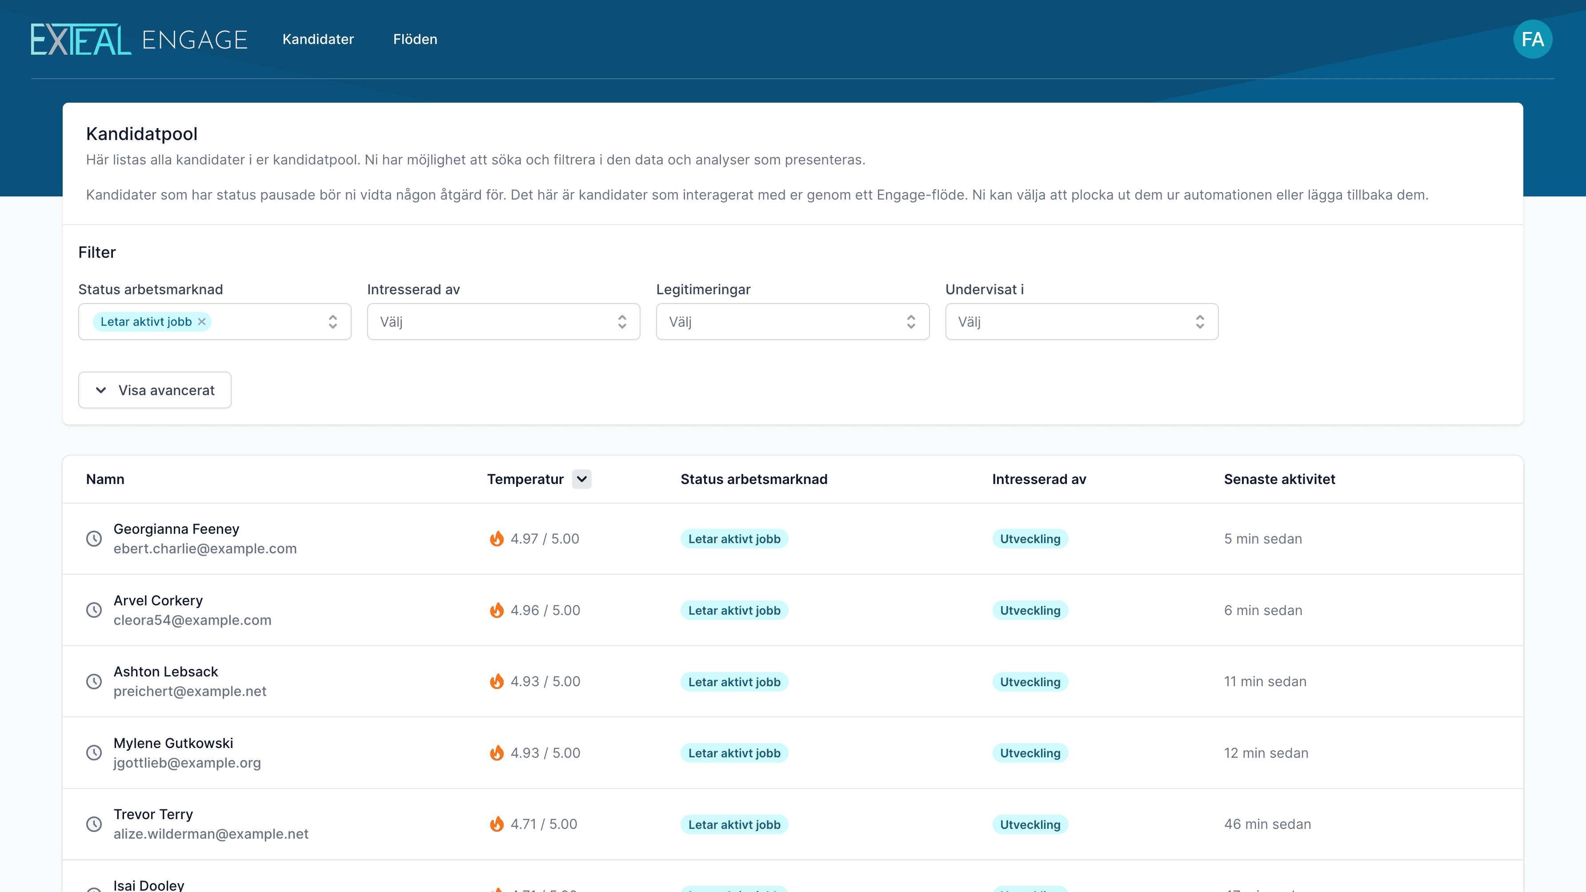Click email cleora54@example.com

[192, 620]
